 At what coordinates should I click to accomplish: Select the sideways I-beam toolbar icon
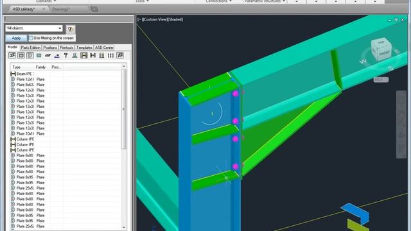[x=92, y=55]
